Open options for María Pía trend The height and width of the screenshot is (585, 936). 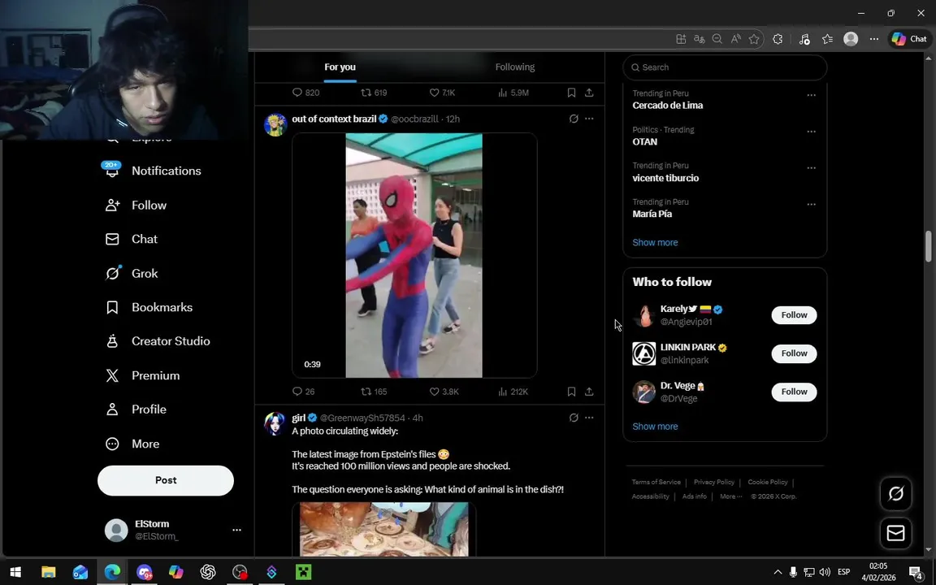[811, 204]
